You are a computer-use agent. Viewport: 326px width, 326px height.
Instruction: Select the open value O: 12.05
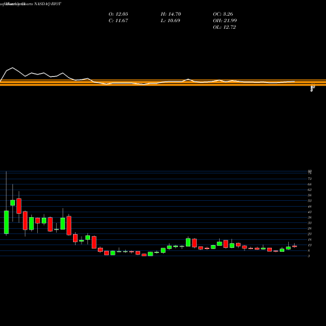pyautogui.click(x=118, y=14)
